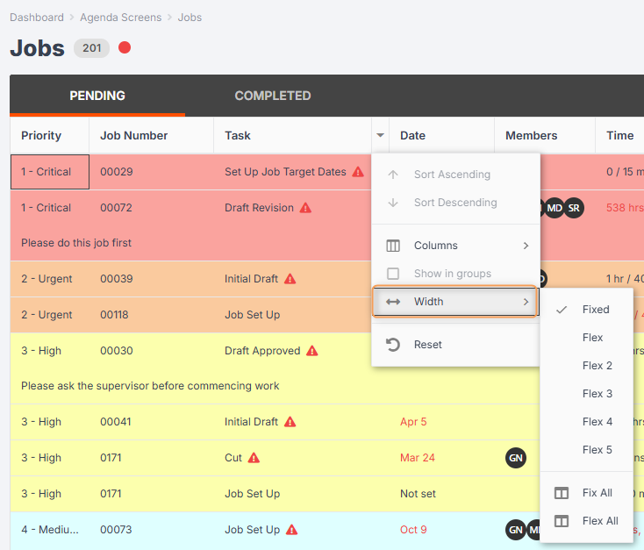Click the SR member avatar
The image size is (644, 550).
574,208
